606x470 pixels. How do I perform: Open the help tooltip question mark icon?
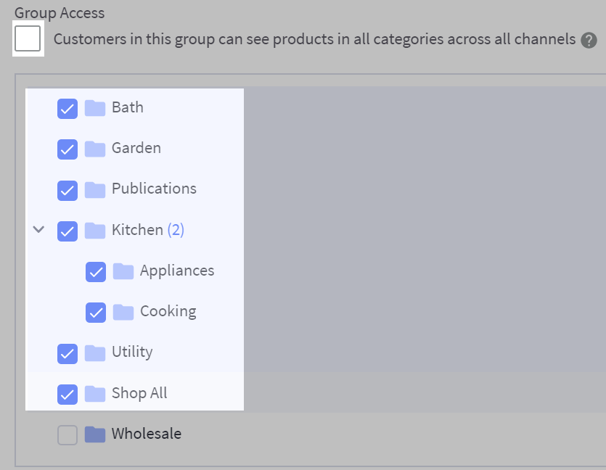(x=590, y=40)
